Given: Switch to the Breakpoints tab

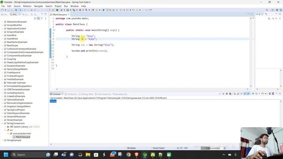Looking at the screenshot, I should coord(120,94).
